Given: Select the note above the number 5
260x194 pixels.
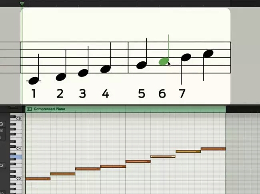Looking at the screenshot, I should click(142, 65).
